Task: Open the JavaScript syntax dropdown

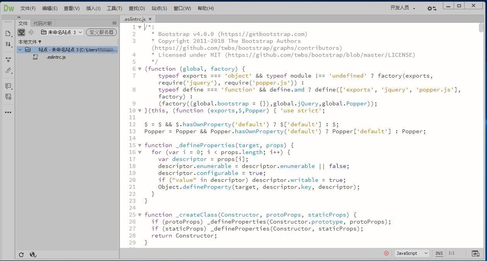Action: tap(411, 253)
